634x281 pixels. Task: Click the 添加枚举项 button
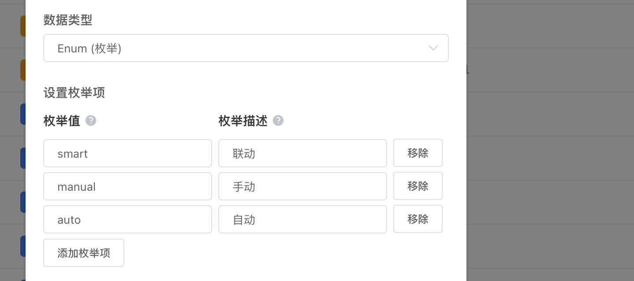84,253
